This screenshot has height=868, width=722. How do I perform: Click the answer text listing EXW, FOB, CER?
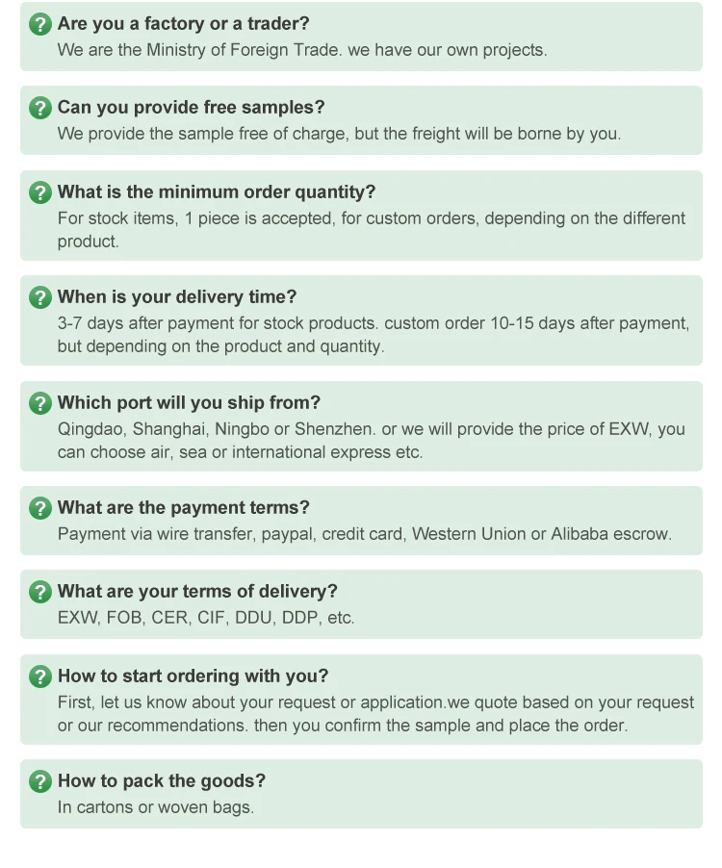(x=205, y=618)
